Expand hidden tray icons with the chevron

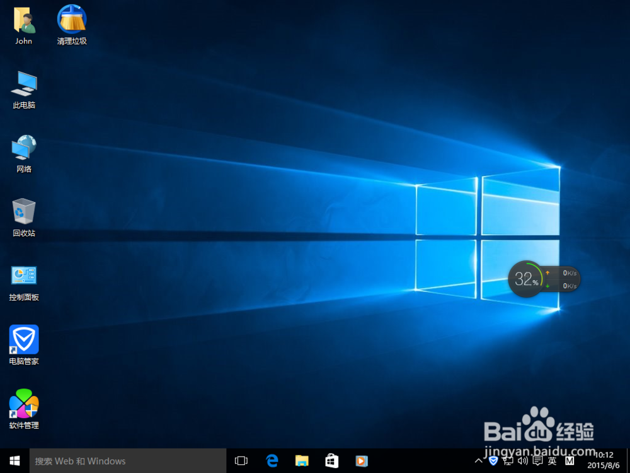click(479, 461)
